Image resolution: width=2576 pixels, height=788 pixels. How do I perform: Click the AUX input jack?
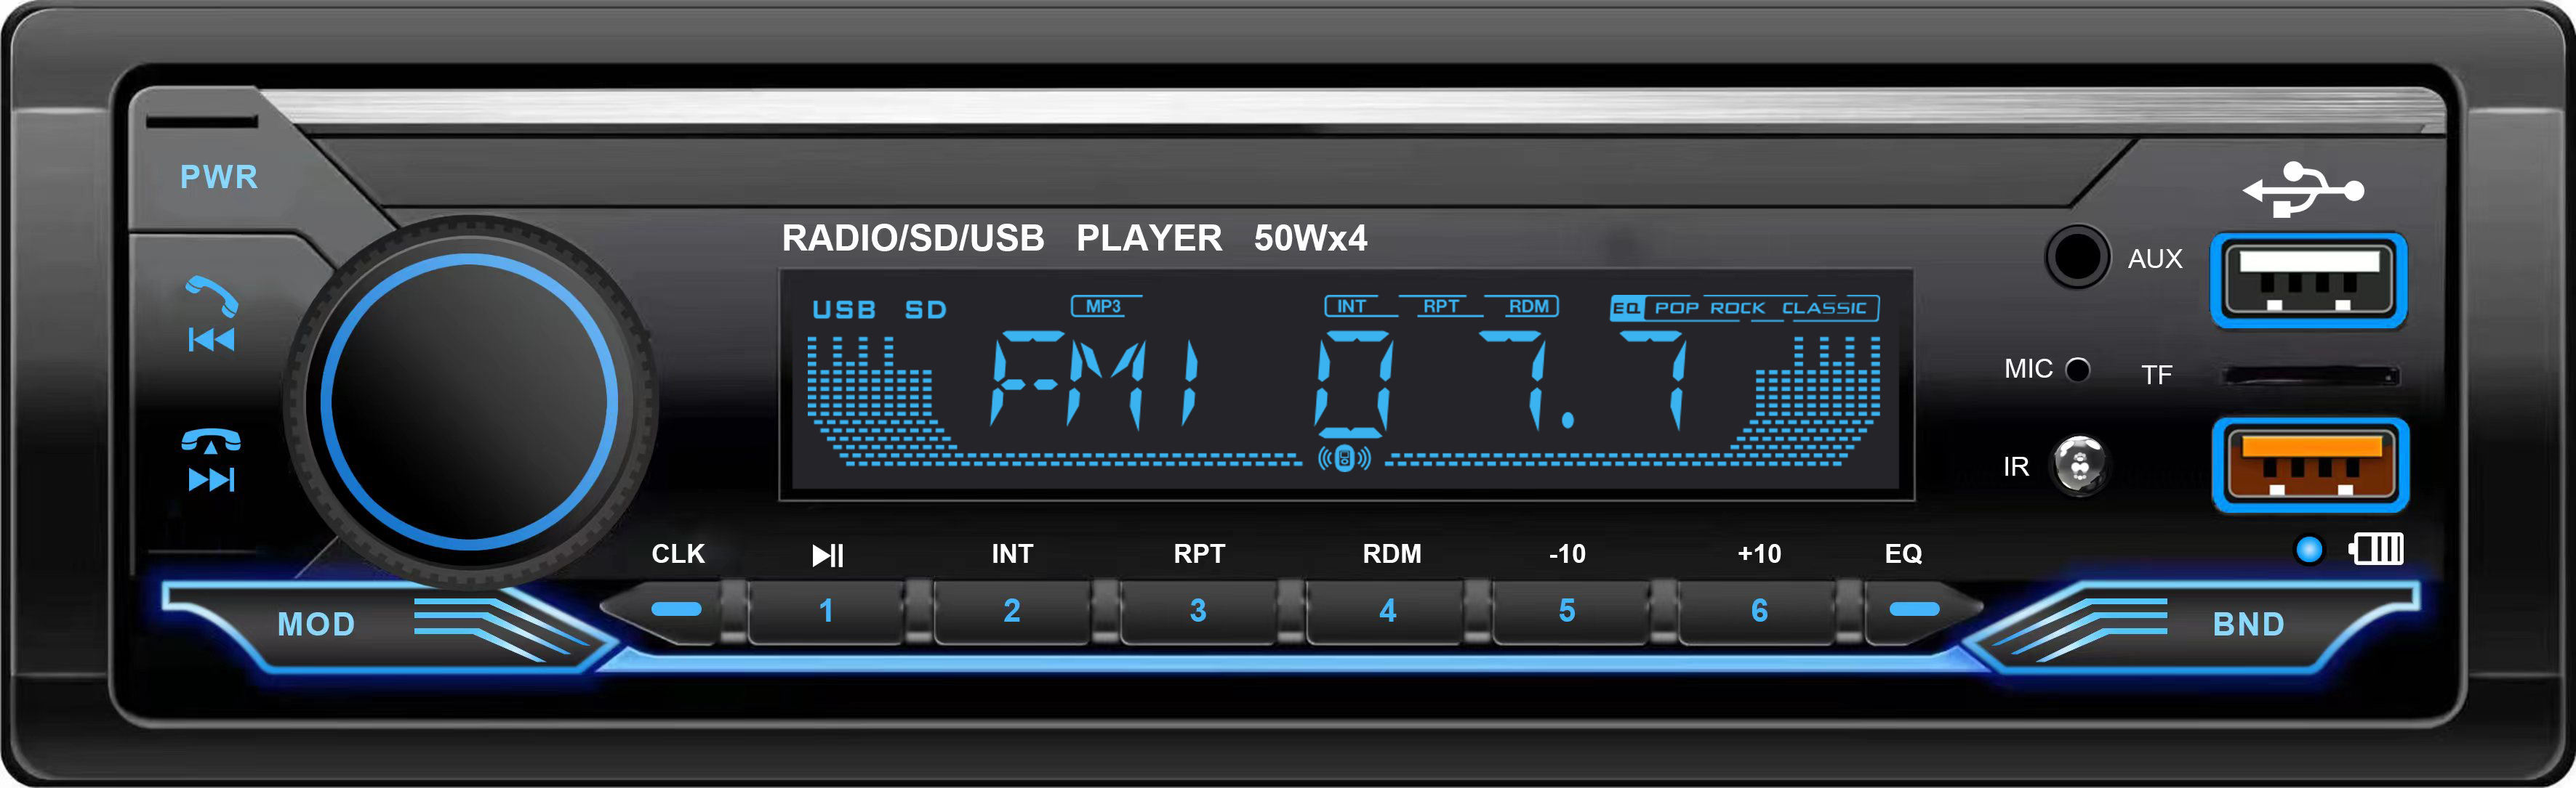[2077, 258]
